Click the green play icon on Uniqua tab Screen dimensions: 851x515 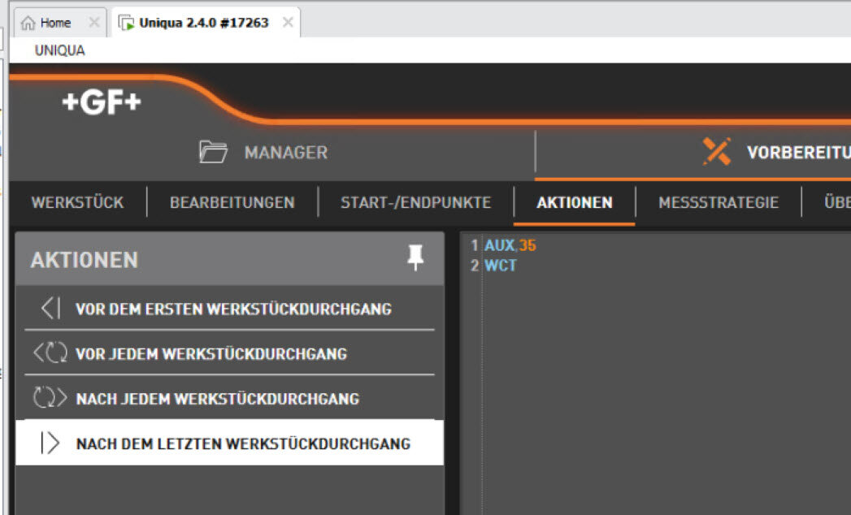pyautogui.click(x=127, y=23)
